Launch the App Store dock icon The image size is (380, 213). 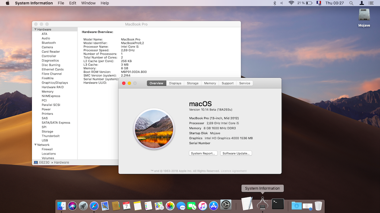[x=213, y=206]
